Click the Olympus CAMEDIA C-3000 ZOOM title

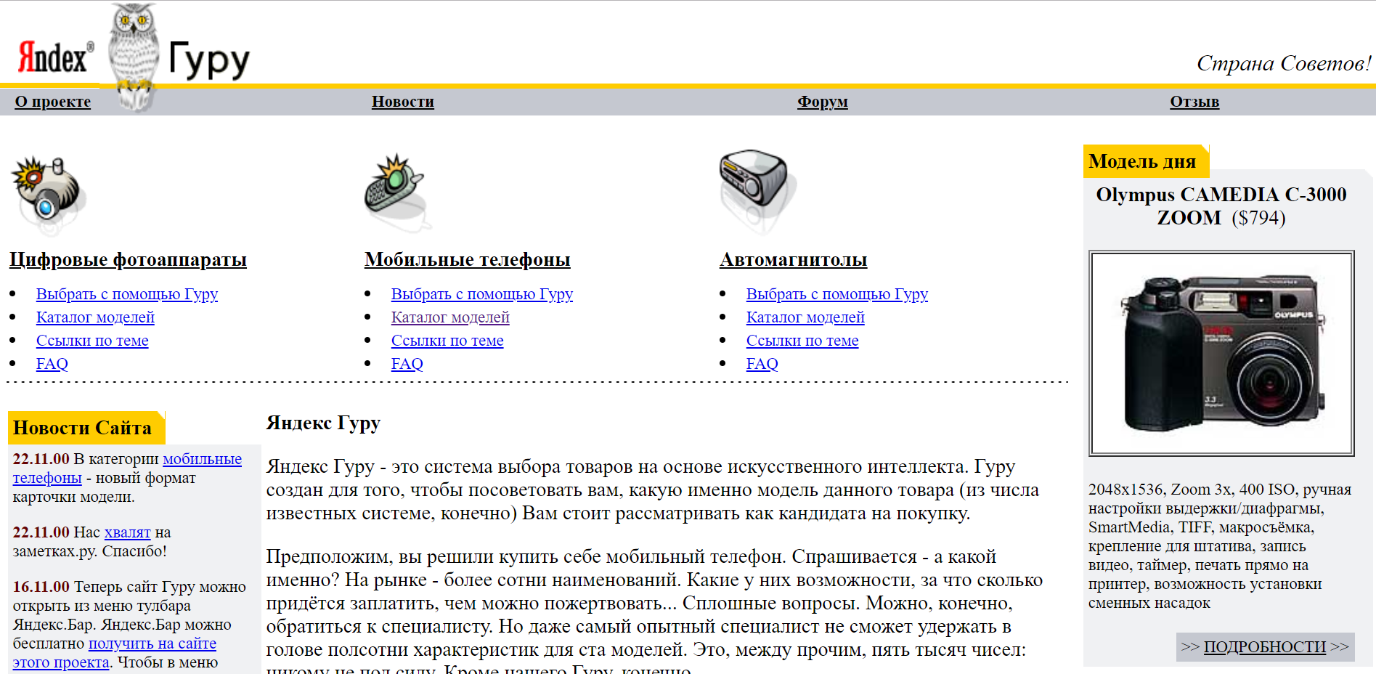coord(1221,206)
